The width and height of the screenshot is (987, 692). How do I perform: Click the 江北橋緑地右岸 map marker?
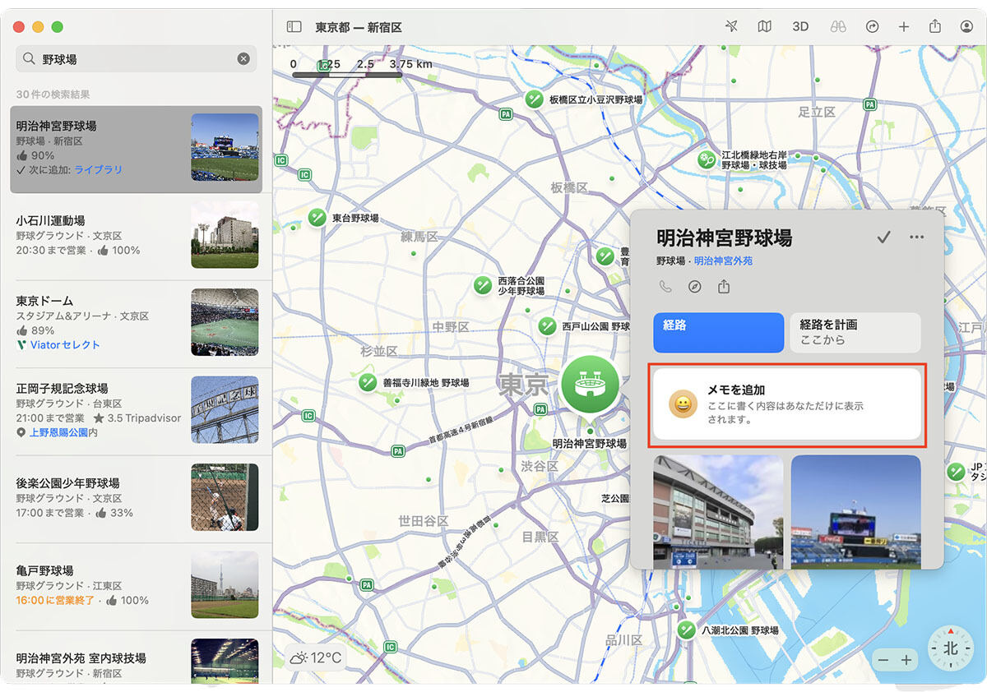[x=707, y=159]
